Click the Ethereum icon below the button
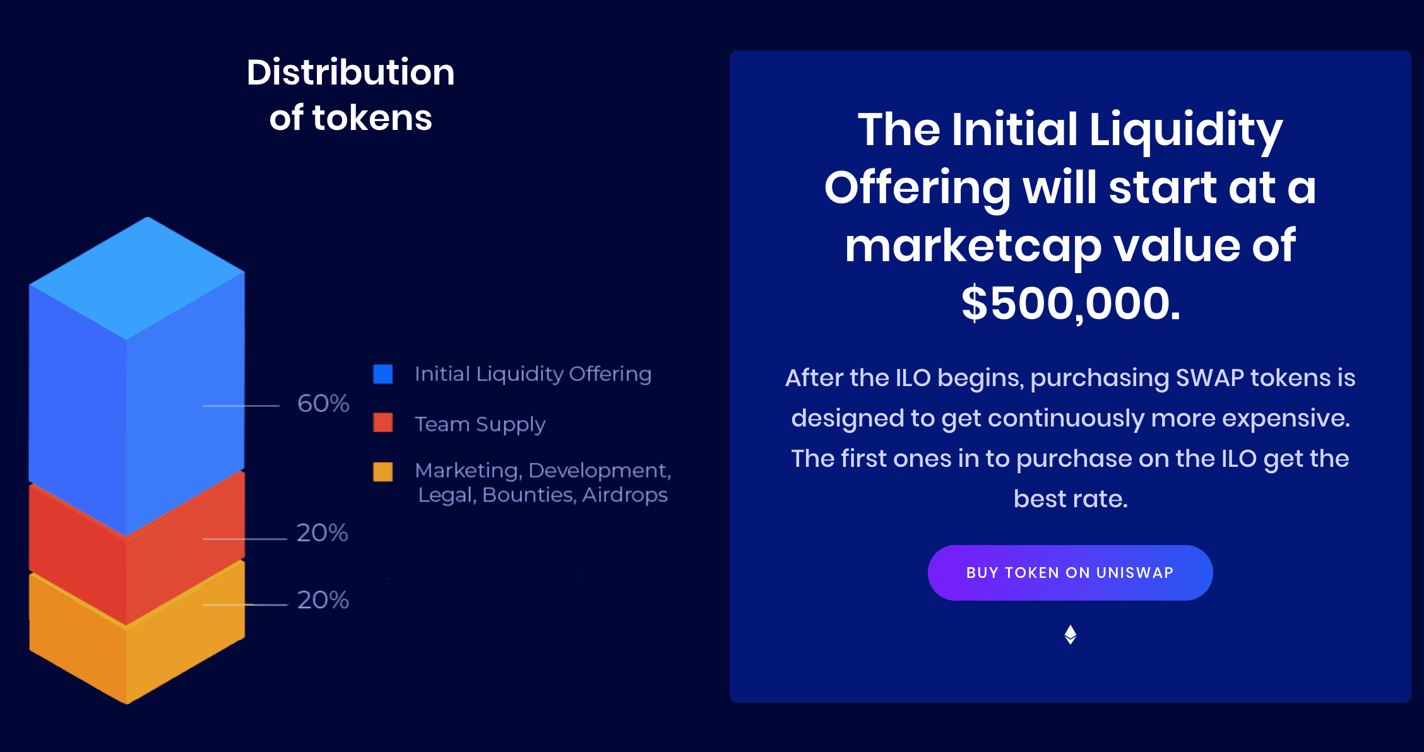 point(1069,633)
